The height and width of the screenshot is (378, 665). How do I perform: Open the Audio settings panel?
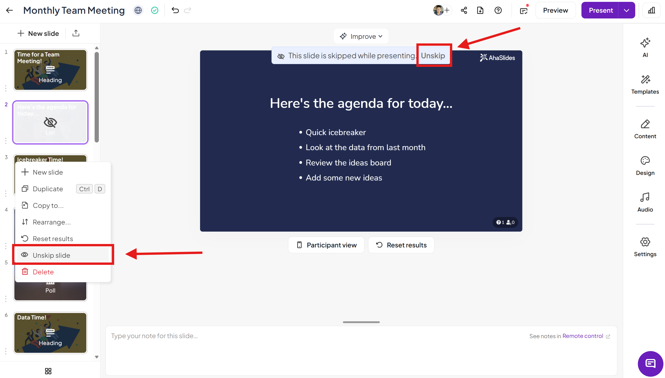tap(645, 202)
